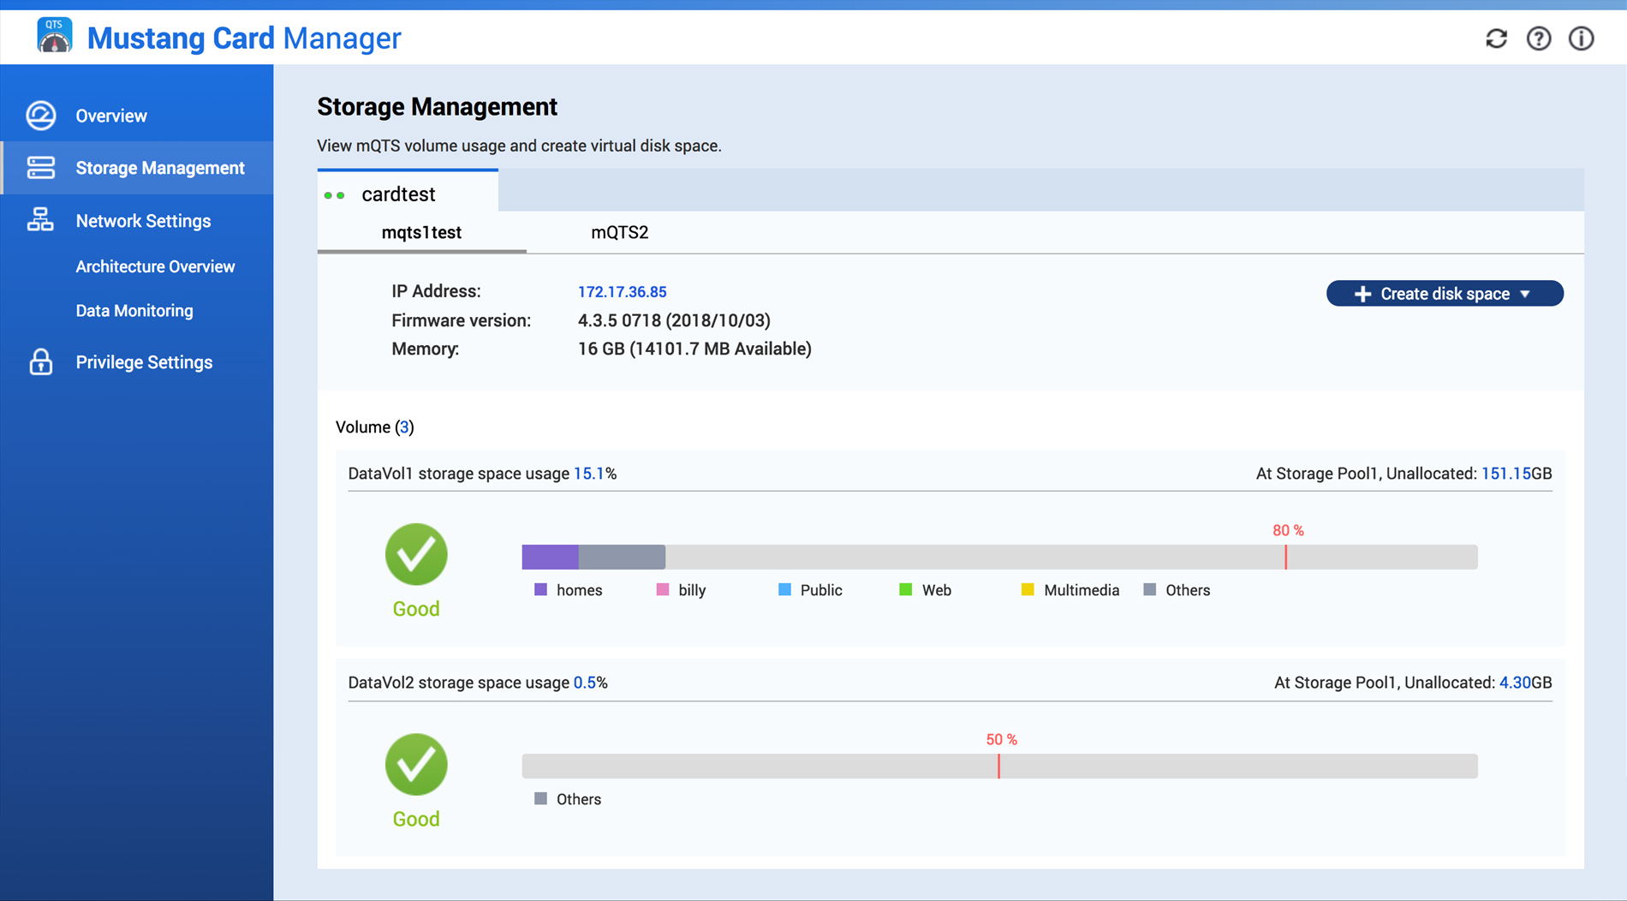Open the help question mark icon
This screenshot has width=1627, height=901.
(x=1539, y=39)
